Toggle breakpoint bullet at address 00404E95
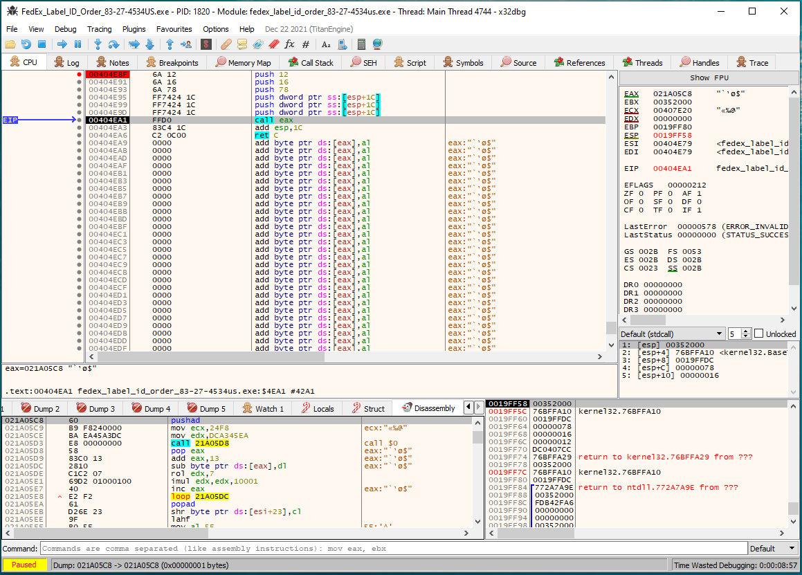Image resolution: width=802 pixels, height=575 pixels. (x=79, y=97)
